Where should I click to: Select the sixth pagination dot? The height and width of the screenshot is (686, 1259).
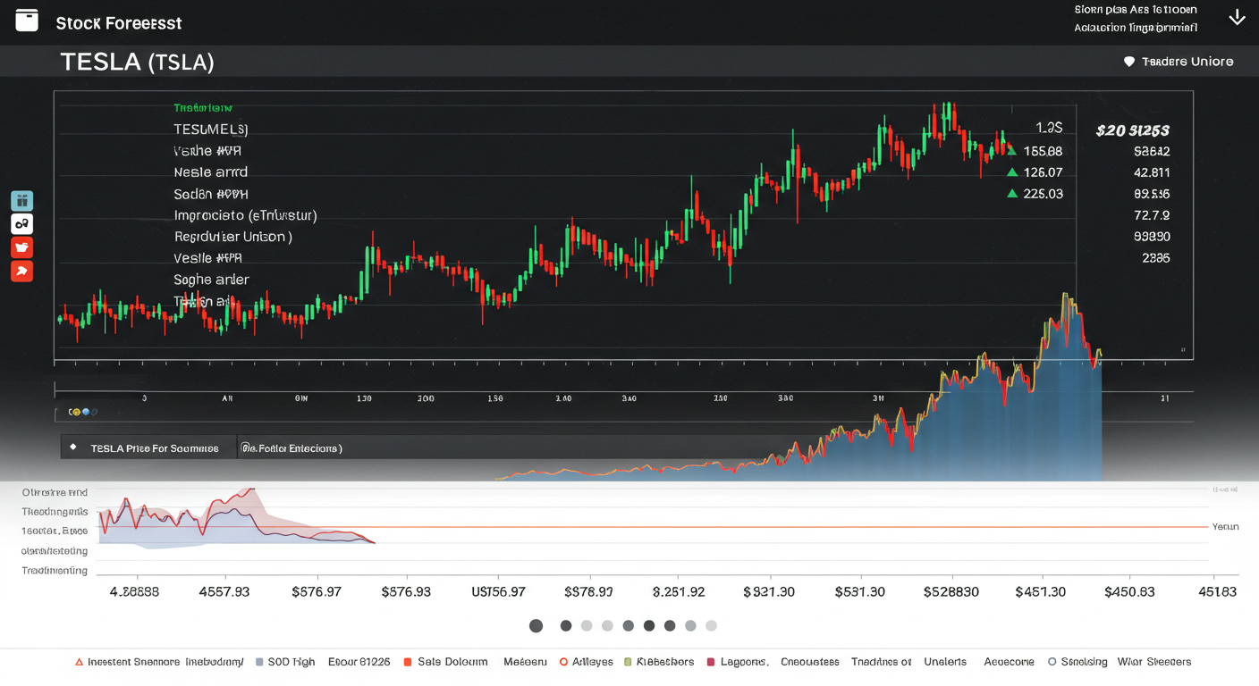coord(649,625)
